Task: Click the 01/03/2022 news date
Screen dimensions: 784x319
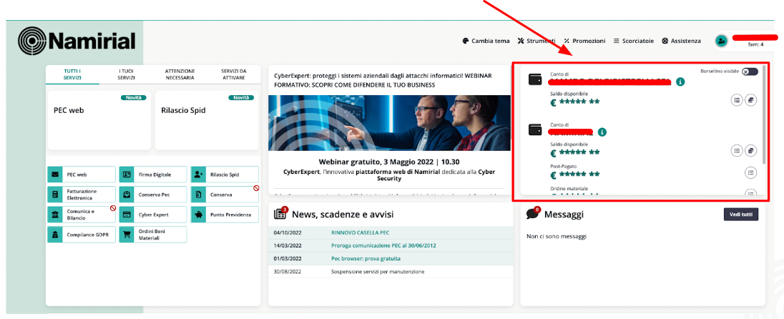Action: click(288, 258)
